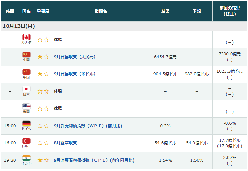
Task: Click the China flag in the US dollar trade balance row
Action: point(26,72)
